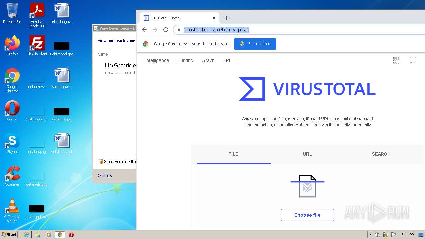Click the Choose file button
This screenshot has height=239, width=425.
tap(307, 215)
